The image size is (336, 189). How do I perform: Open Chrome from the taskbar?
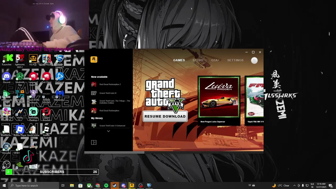[x=98, y=186]
